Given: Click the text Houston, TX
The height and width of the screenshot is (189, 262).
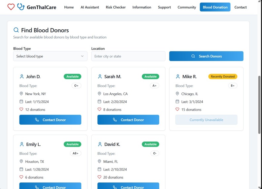Looking at the screenshot, I should [35, 162].
